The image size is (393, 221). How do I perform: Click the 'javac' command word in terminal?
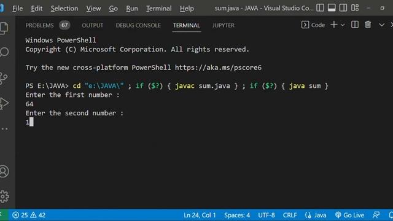point(184,86)
